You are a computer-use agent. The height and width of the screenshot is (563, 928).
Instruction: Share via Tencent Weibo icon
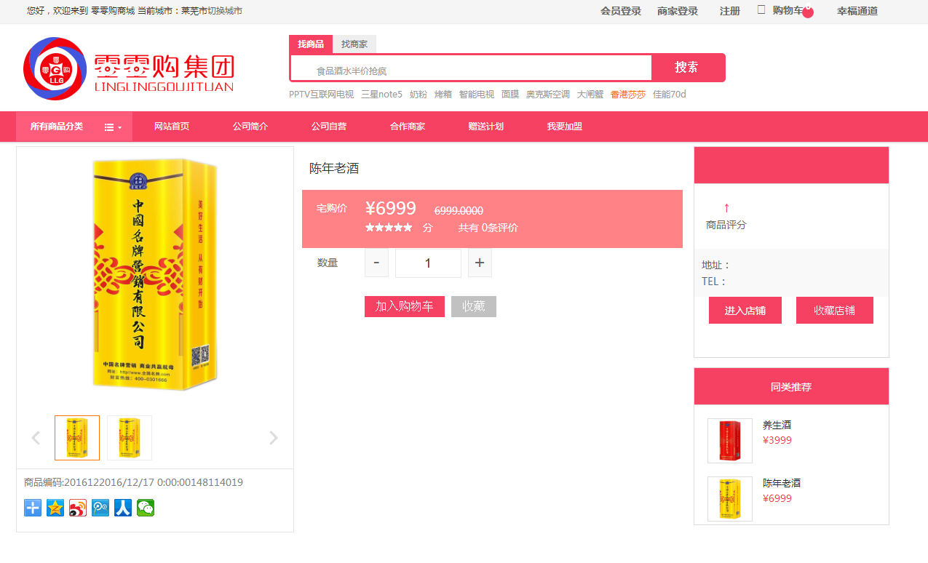point(100,508)
